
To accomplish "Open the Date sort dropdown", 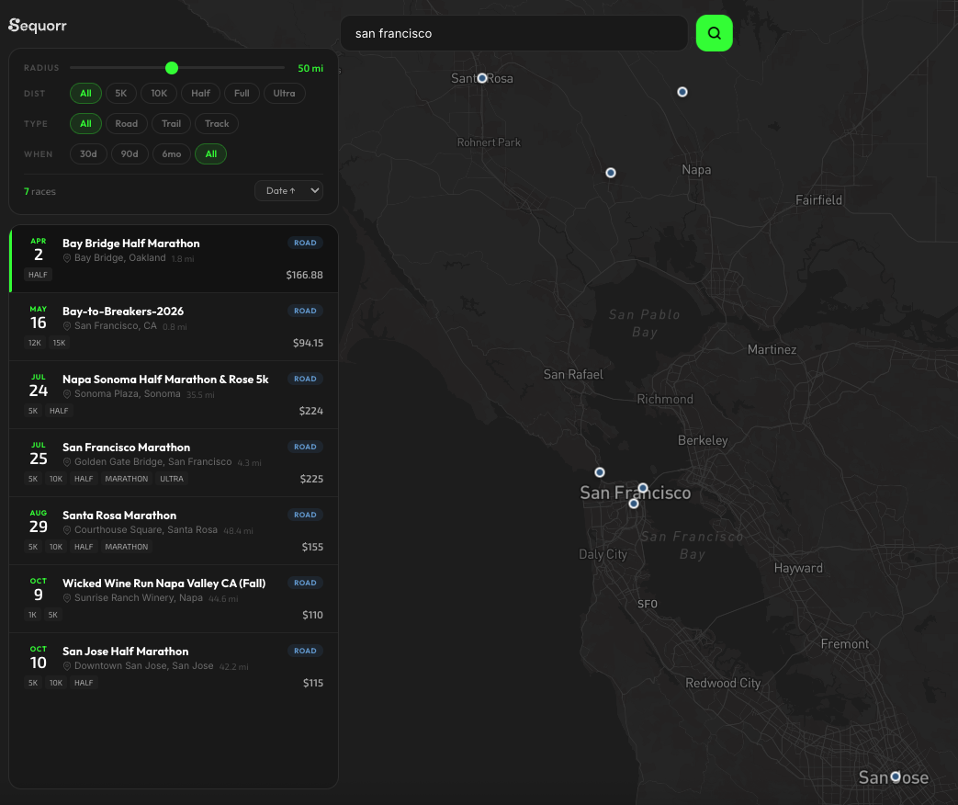I will coord(288,190).
